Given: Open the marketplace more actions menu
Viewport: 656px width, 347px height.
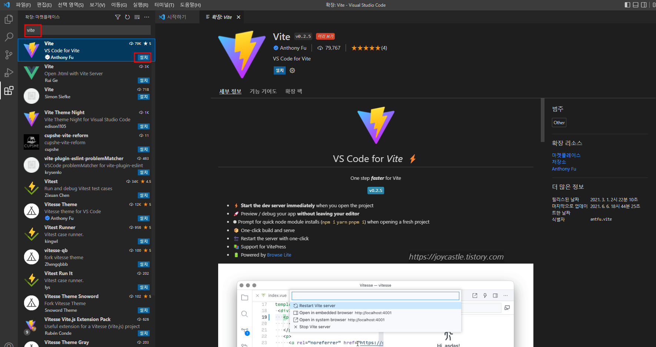Looking at the screenshot, I should [x=147, y=17].
